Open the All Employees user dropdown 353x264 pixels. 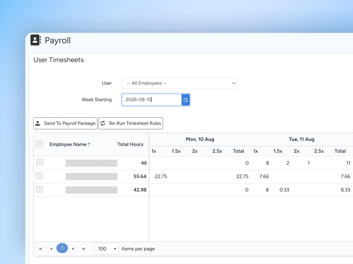(x=179, y=83)
